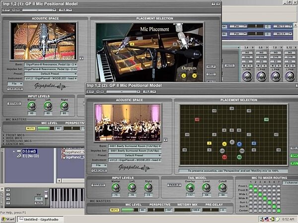298x223 pixels.
Task: Toggle BYPASS in window (2) Input Levels
Action: click(x=98, y=185)
